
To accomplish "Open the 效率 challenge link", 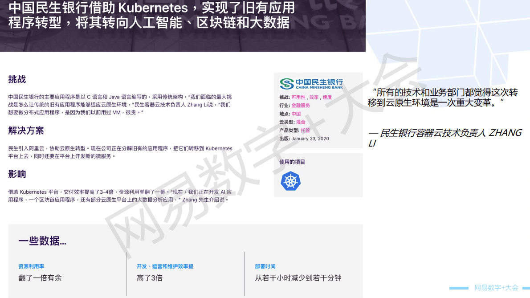I will pyautogui.click(x=314, y=97).
